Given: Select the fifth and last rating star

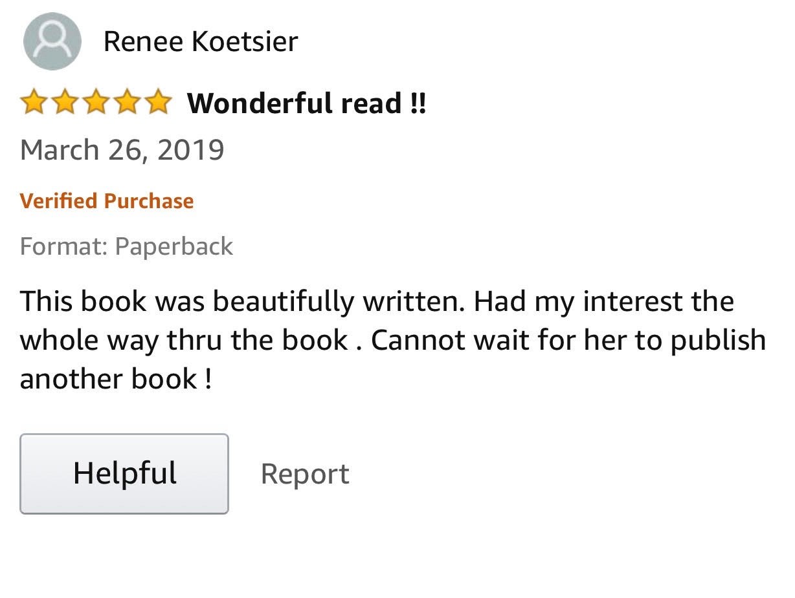Looking at the screenshot, I should [x=157, y=103].
